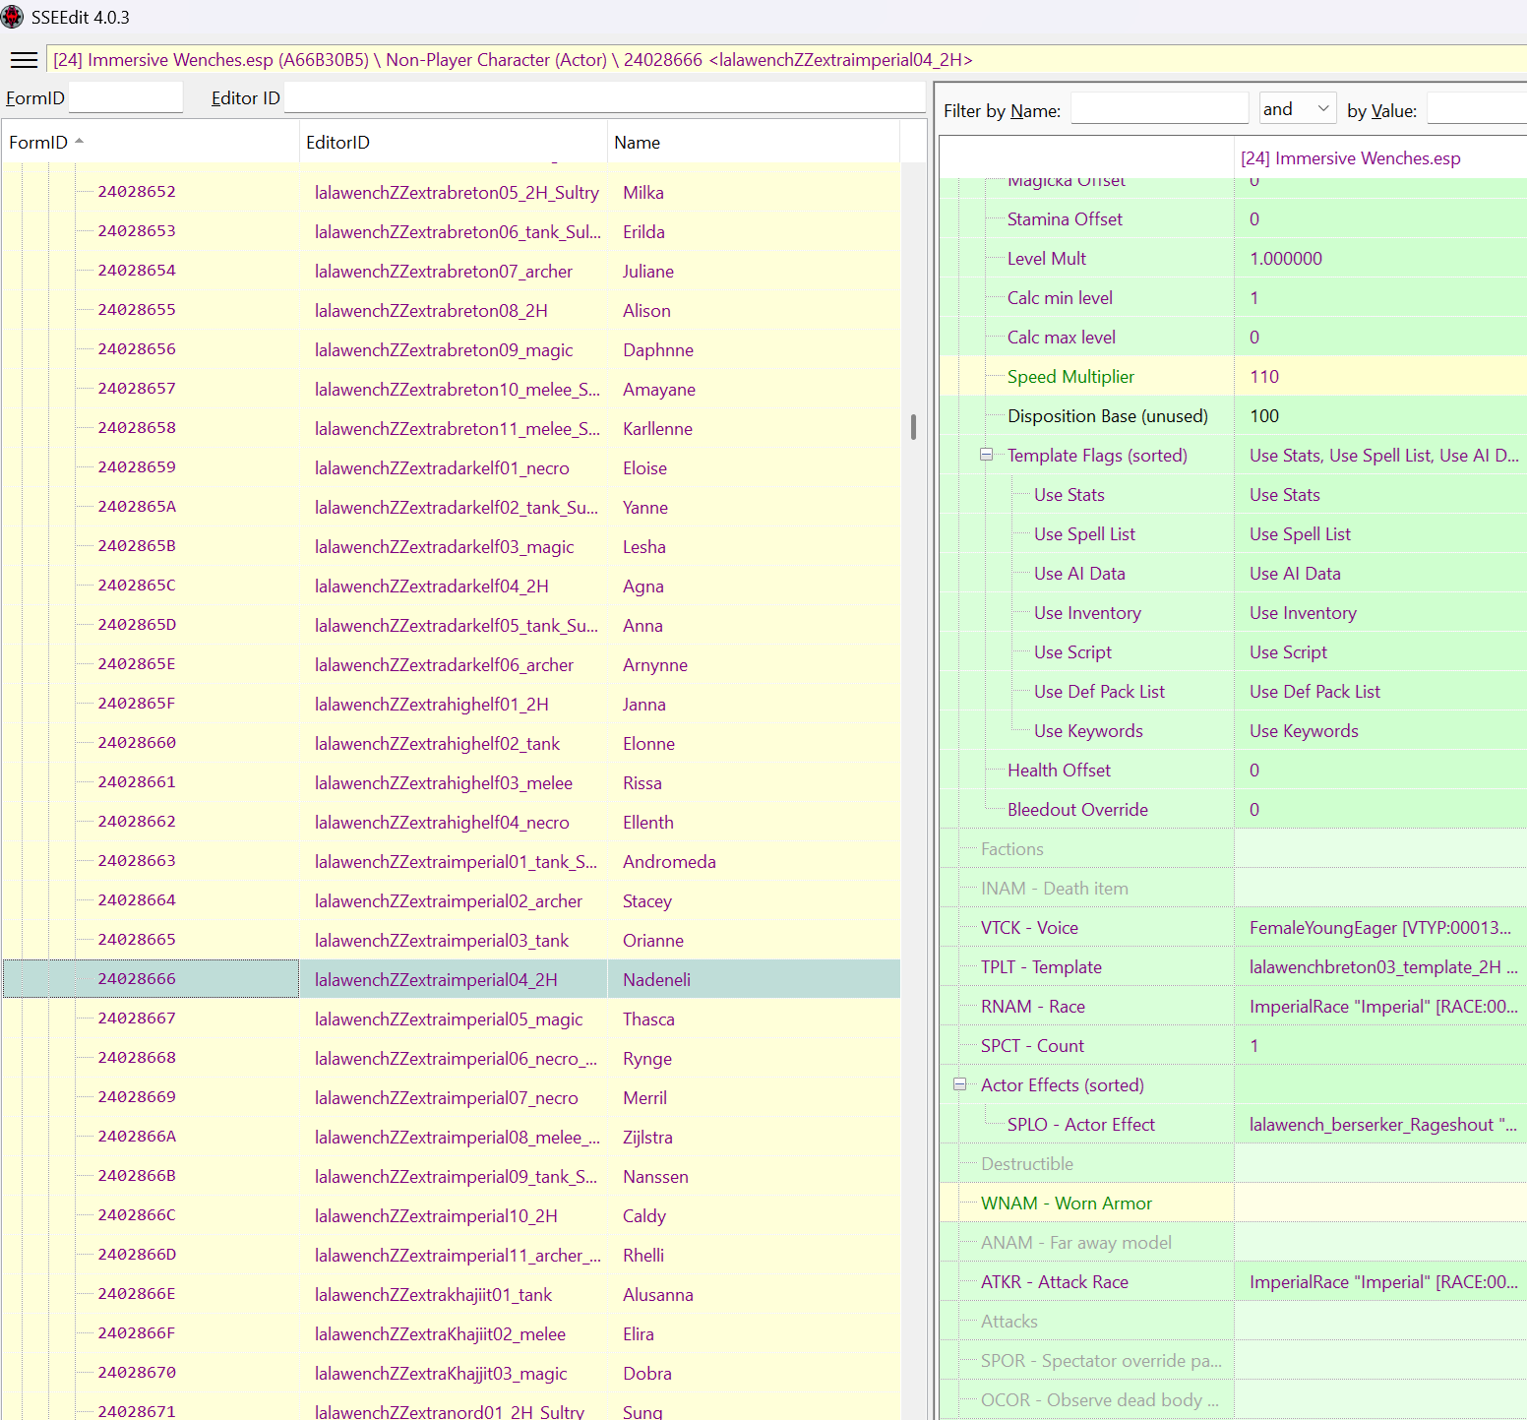Focus the Editor ID search field
The image size is (1527, 1420).
602,98
